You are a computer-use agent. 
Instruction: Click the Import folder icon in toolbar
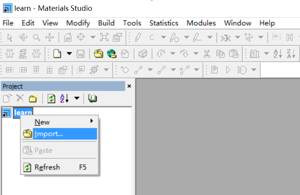[x=99, y=54]
